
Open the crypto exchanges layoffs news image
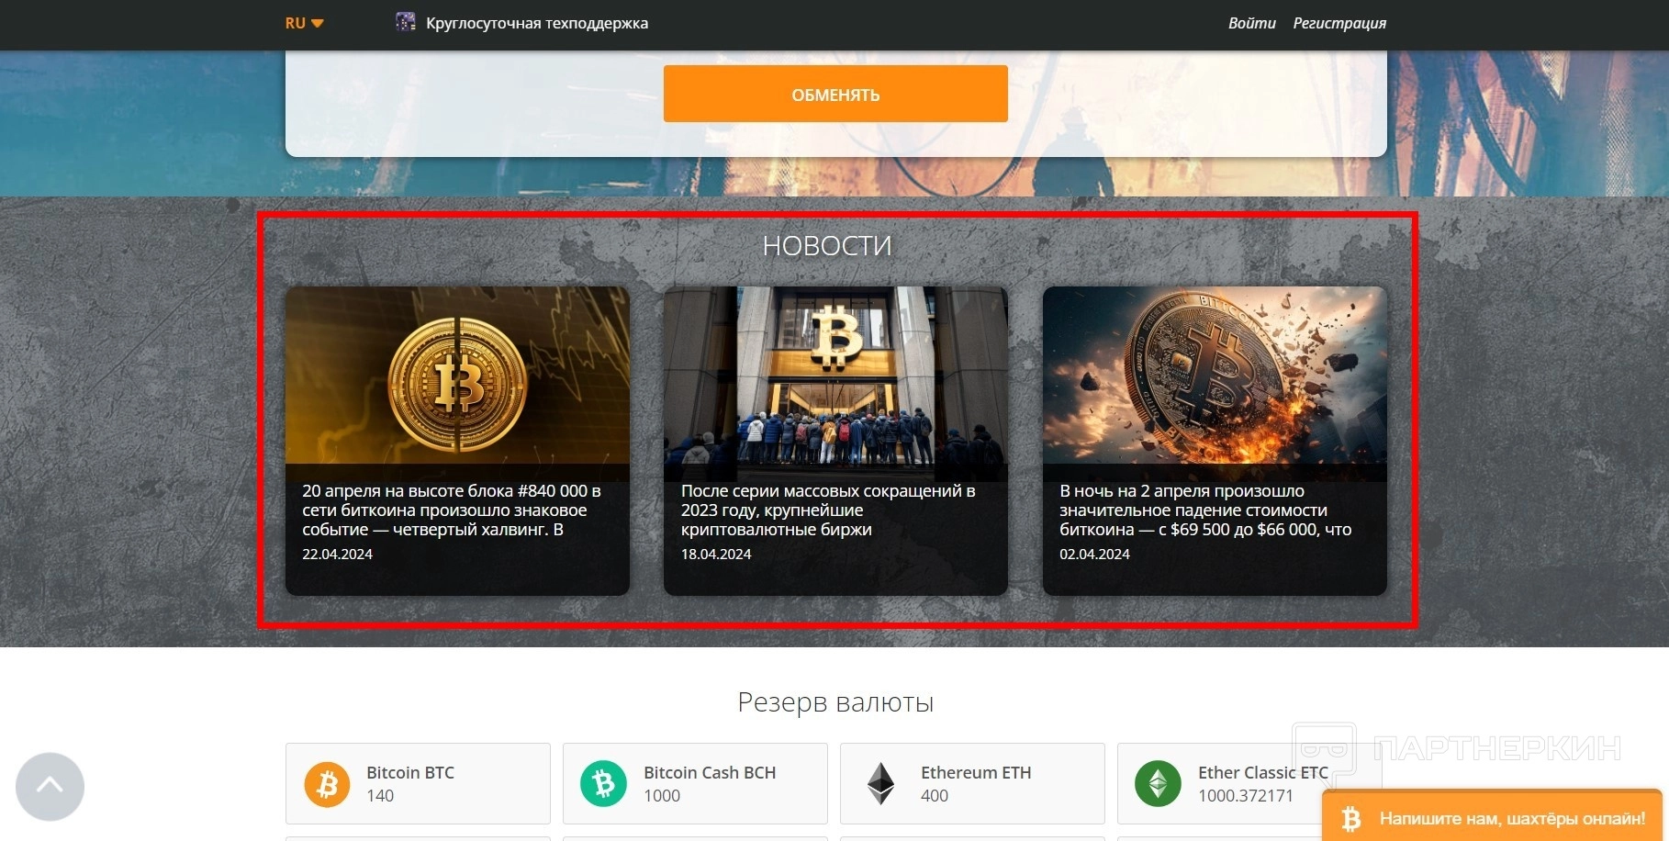pos(835,375)
